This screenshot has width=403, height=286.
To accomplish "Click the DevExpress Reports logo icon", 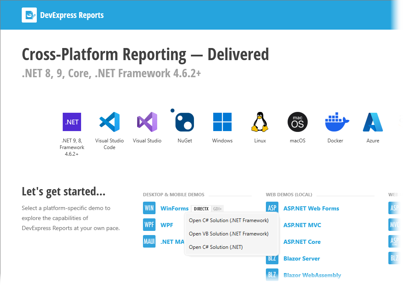I will point(29,15).
